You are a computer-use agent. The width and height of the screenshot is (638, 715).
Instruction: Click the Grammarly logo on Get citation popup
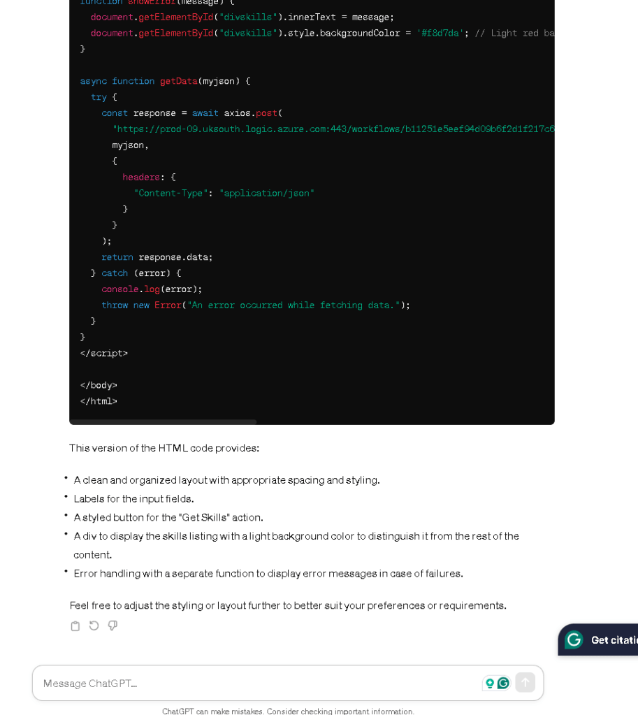coord(574,640)
